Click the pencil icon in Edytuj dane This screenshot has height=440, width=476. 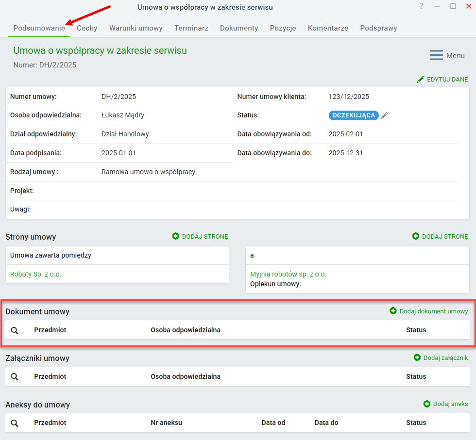pyautogui.click(x=421, y=80)
